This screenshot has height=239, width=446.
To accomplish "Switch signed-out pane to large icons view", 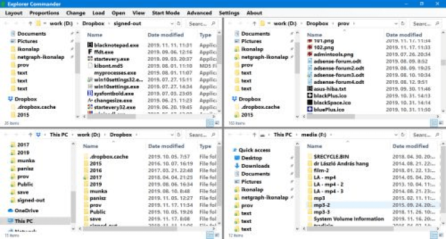I will pyautogui.click(x=217, y=123).
